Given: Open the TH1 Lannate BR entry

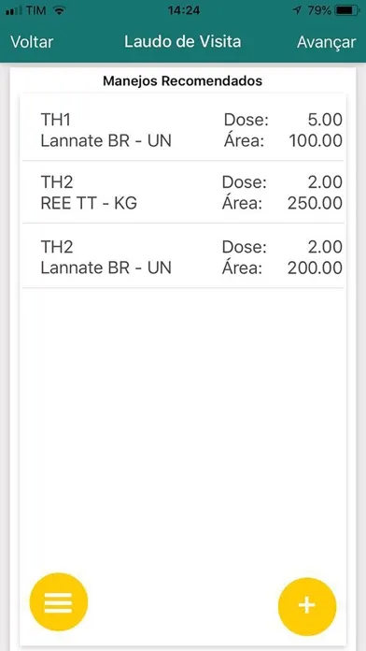Looking at the screenshot, I should [183, 130].
